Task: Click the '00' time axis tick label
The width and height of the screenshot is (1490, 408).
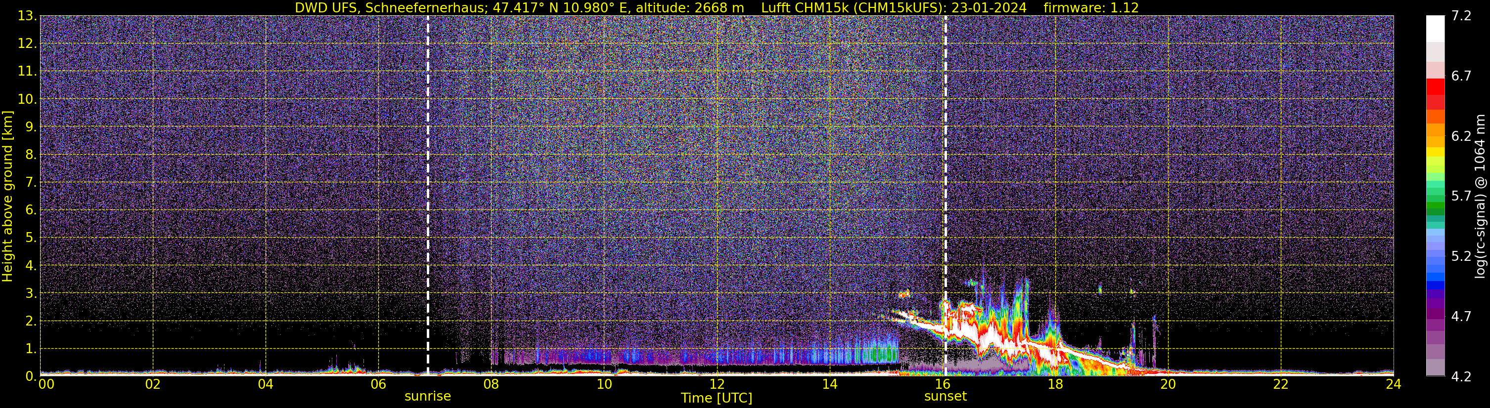Action: [x=46, y=384]
